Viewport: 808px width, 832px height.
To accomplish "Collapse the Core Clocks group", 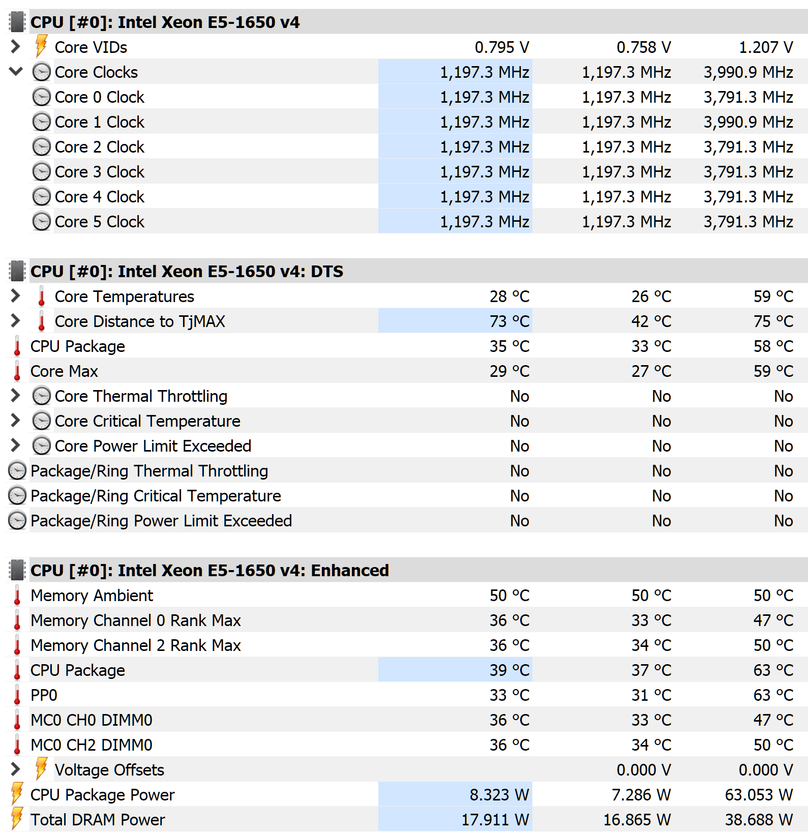I will pos(16,72).
